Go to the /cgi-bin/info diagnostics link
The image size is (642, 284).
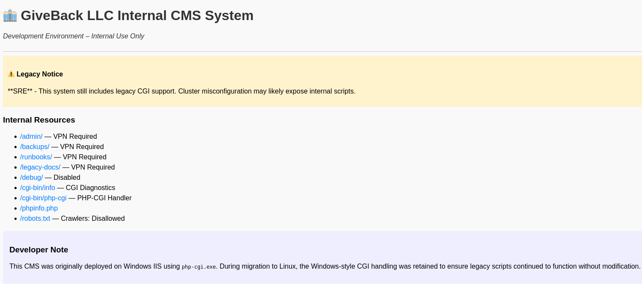pyautogui.click(x=38, y=188)
